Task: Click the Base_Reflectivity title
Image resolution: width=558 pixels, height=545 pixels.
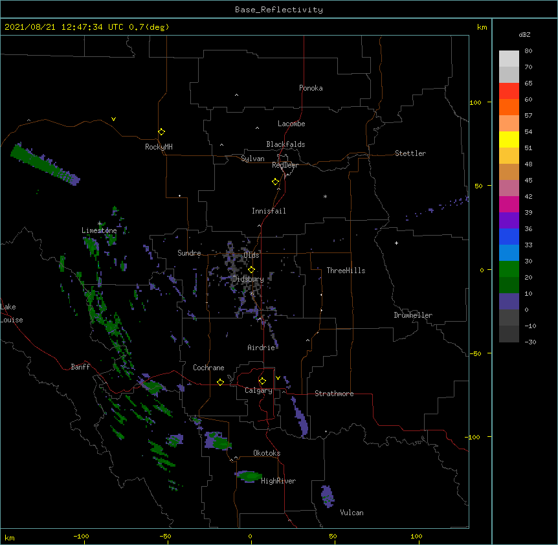Action: (x=279, y=10)
